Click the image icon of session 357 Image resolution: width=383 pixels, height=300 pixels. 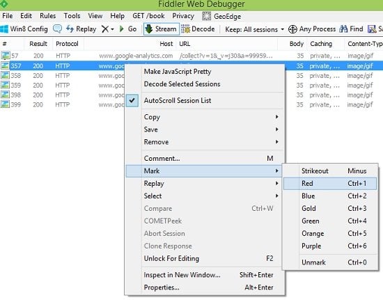coord(5,65)
